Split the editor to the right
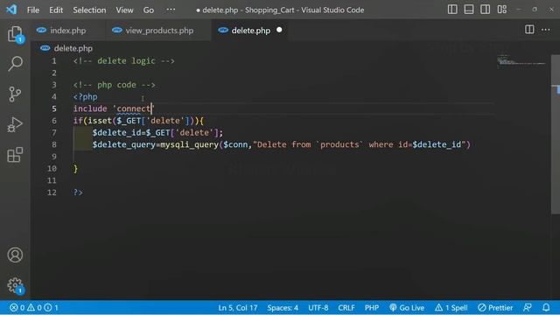 [529, 30]
